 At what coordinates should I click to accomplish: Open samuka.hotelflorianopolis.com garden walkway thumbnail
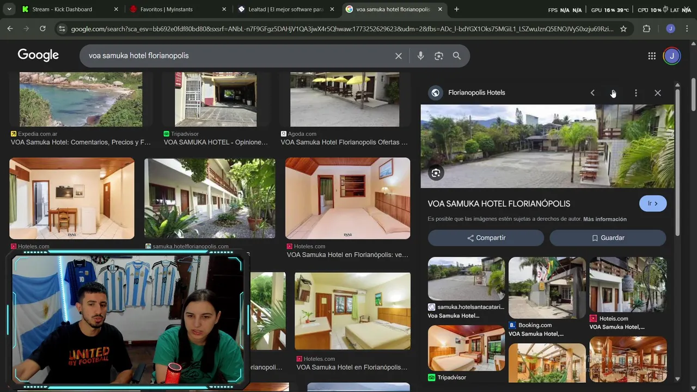click(x=210, y=198)
